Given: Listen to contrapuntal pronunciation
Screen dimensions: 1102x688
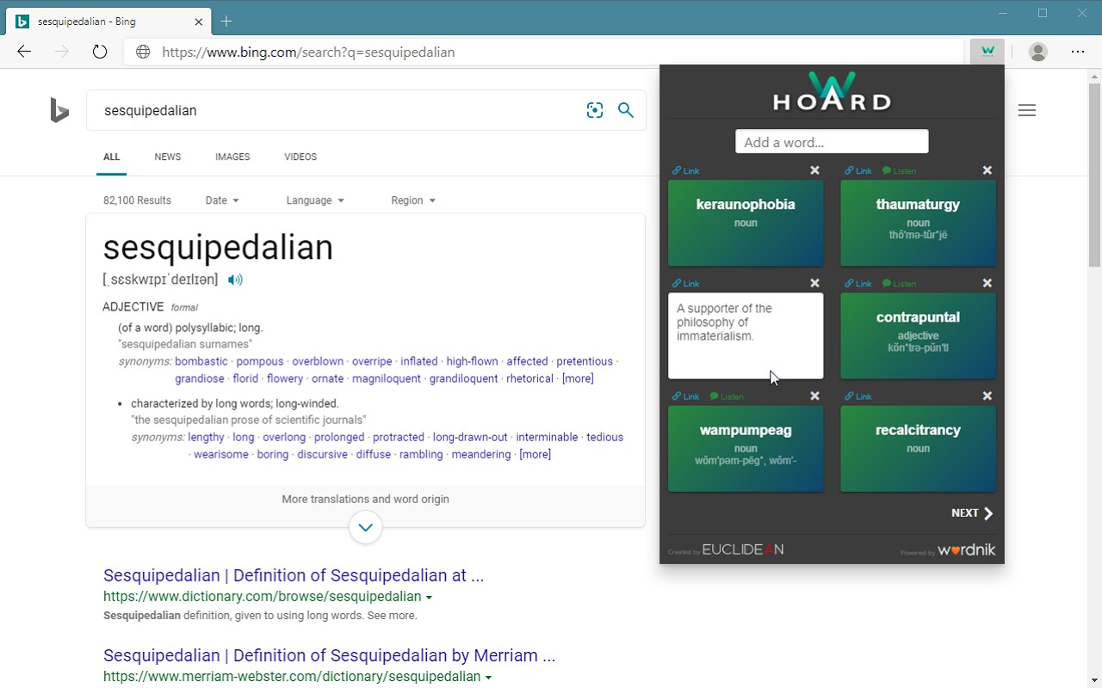Looking at the screenshot, I should 899,284.
